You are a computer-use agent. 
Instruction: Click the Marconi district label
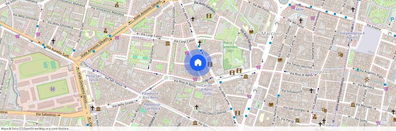pos(271,33)
